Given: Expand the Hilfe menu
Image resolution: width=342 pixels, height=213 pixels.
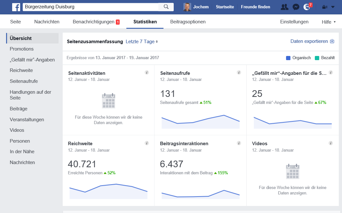Looking at the screenshot, I should coord(329,22).
